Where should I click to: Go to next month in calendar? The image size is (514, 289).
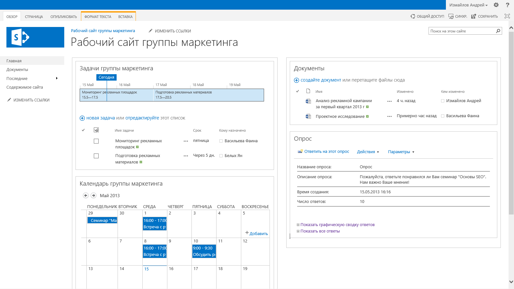coord(93,196)
